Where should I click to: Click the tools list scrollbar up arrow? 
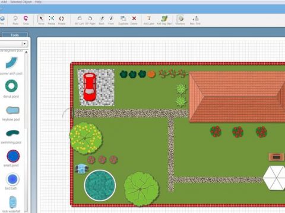coord(26,52)
